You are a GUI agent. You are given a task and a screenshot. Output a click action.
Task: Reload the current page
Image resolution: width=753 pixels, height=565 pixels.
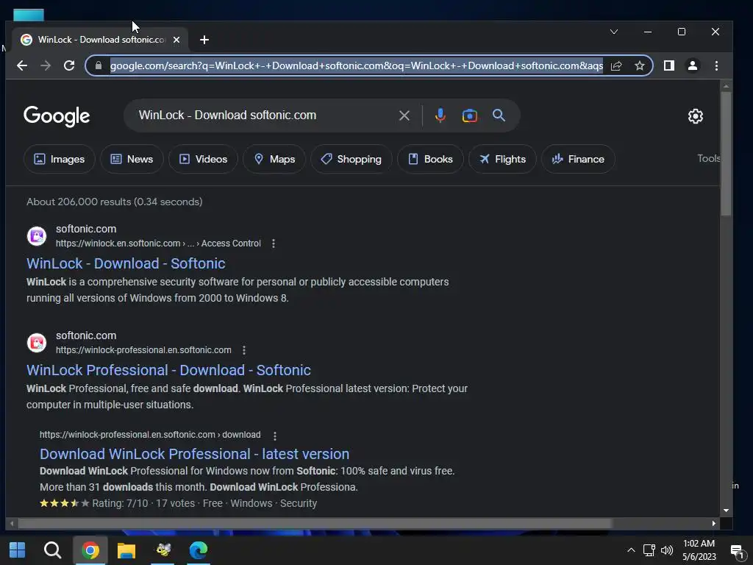tap(69, 65)
